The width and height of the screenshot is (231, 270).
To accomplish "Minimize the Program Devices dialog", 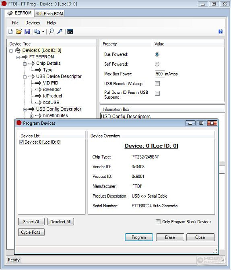I will 190,123.
